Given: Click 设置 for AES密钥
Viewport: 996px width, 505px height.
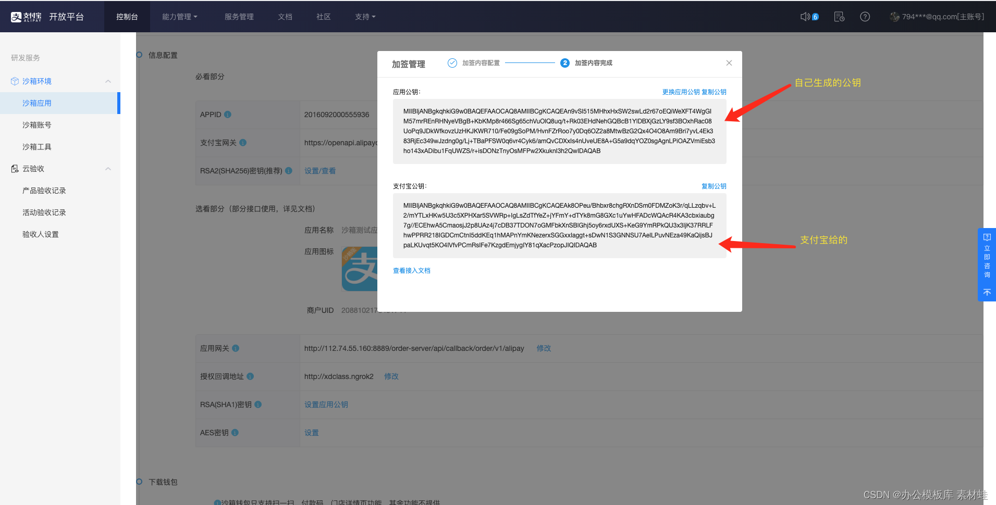Looking at the screenshot, I should (x=312, y=433).
